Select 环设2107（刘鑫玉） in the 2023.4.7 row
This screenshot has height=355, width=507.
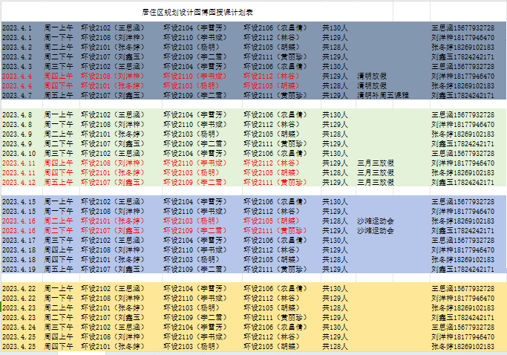tap(111, 95)
